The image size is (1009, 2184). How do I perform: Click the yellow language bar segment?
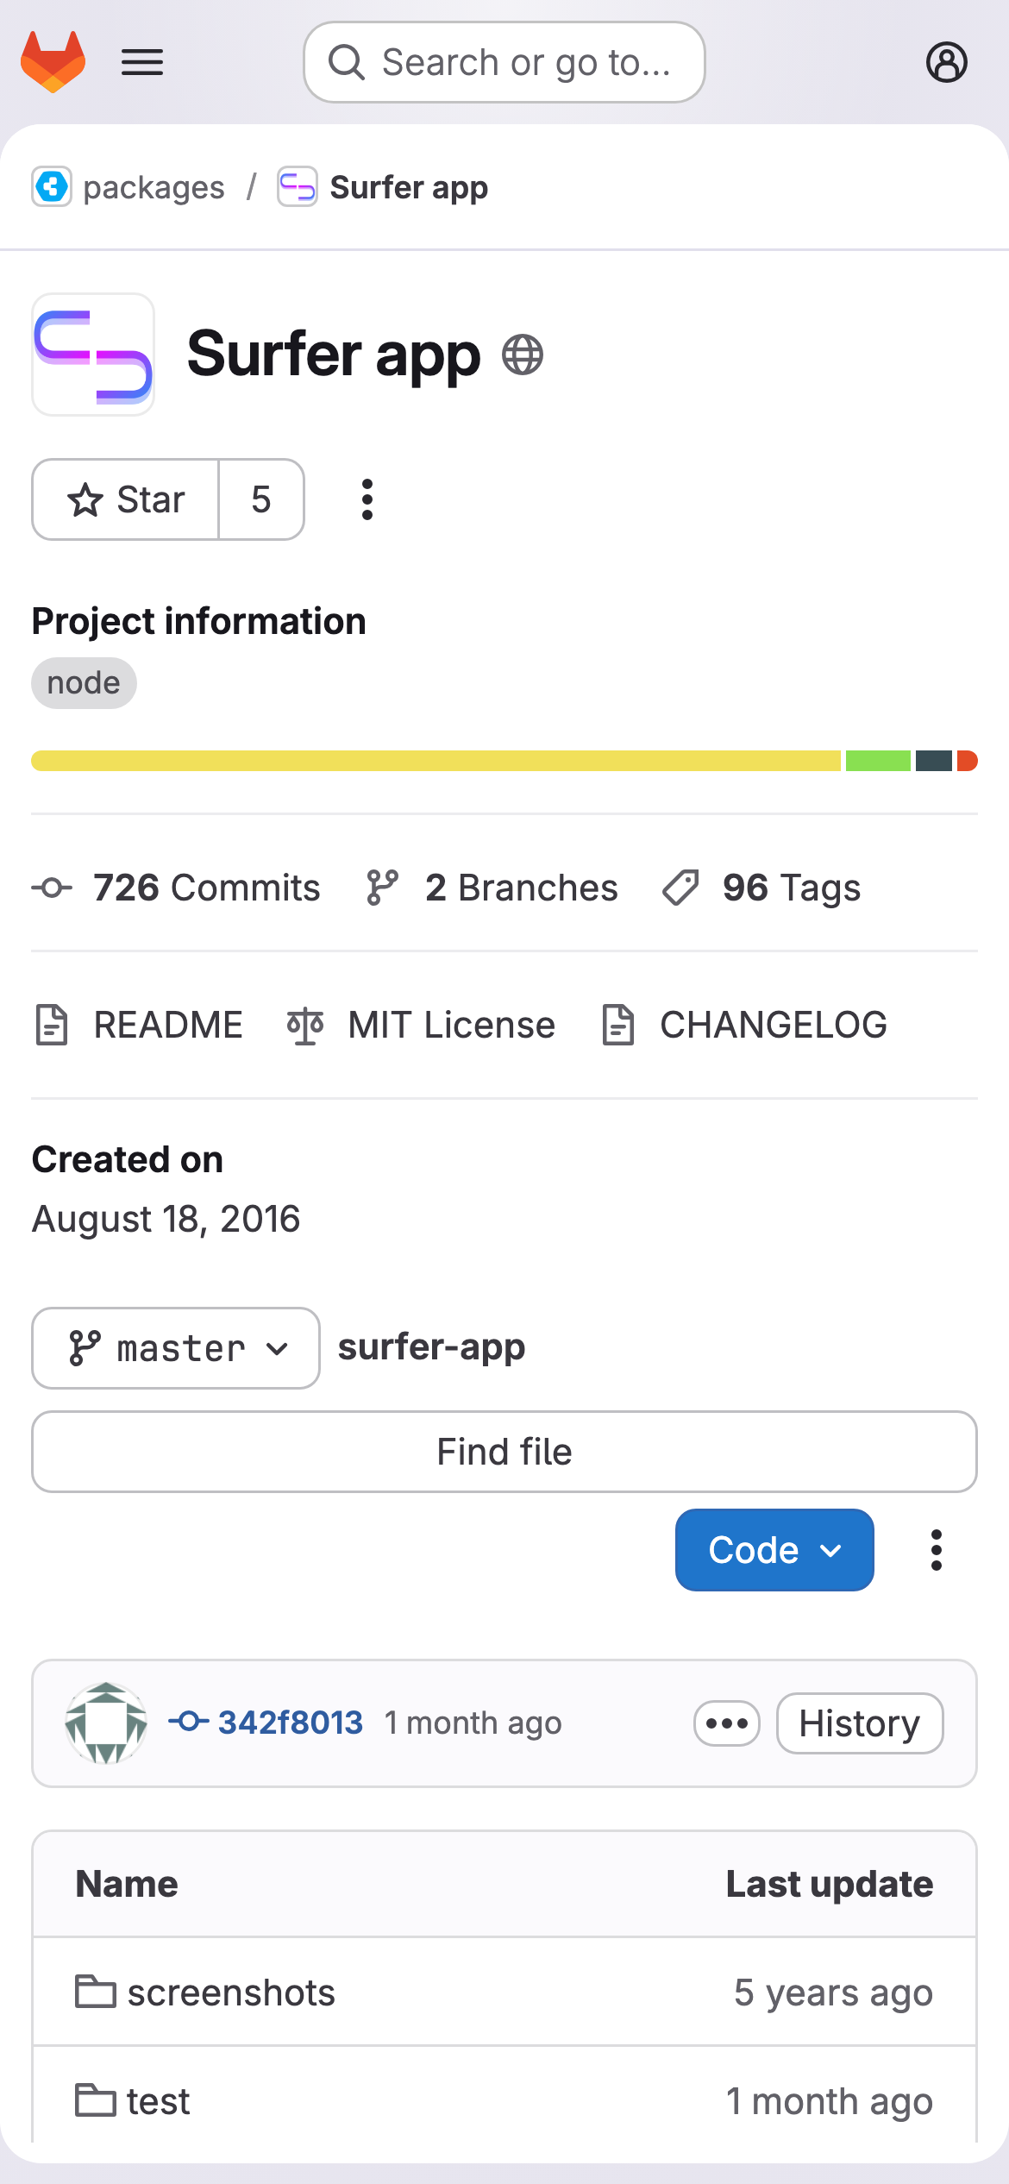(436, 761)
